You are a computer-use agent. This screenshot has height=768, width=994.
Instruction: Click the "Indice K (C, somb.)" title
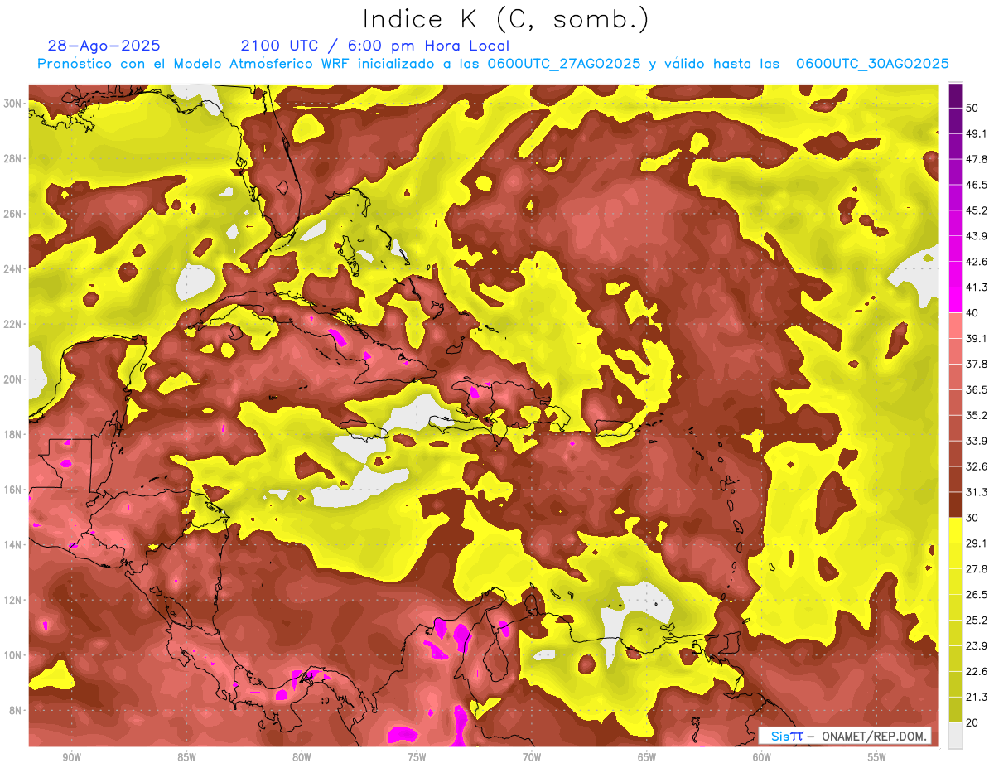[x=506, y=19]
